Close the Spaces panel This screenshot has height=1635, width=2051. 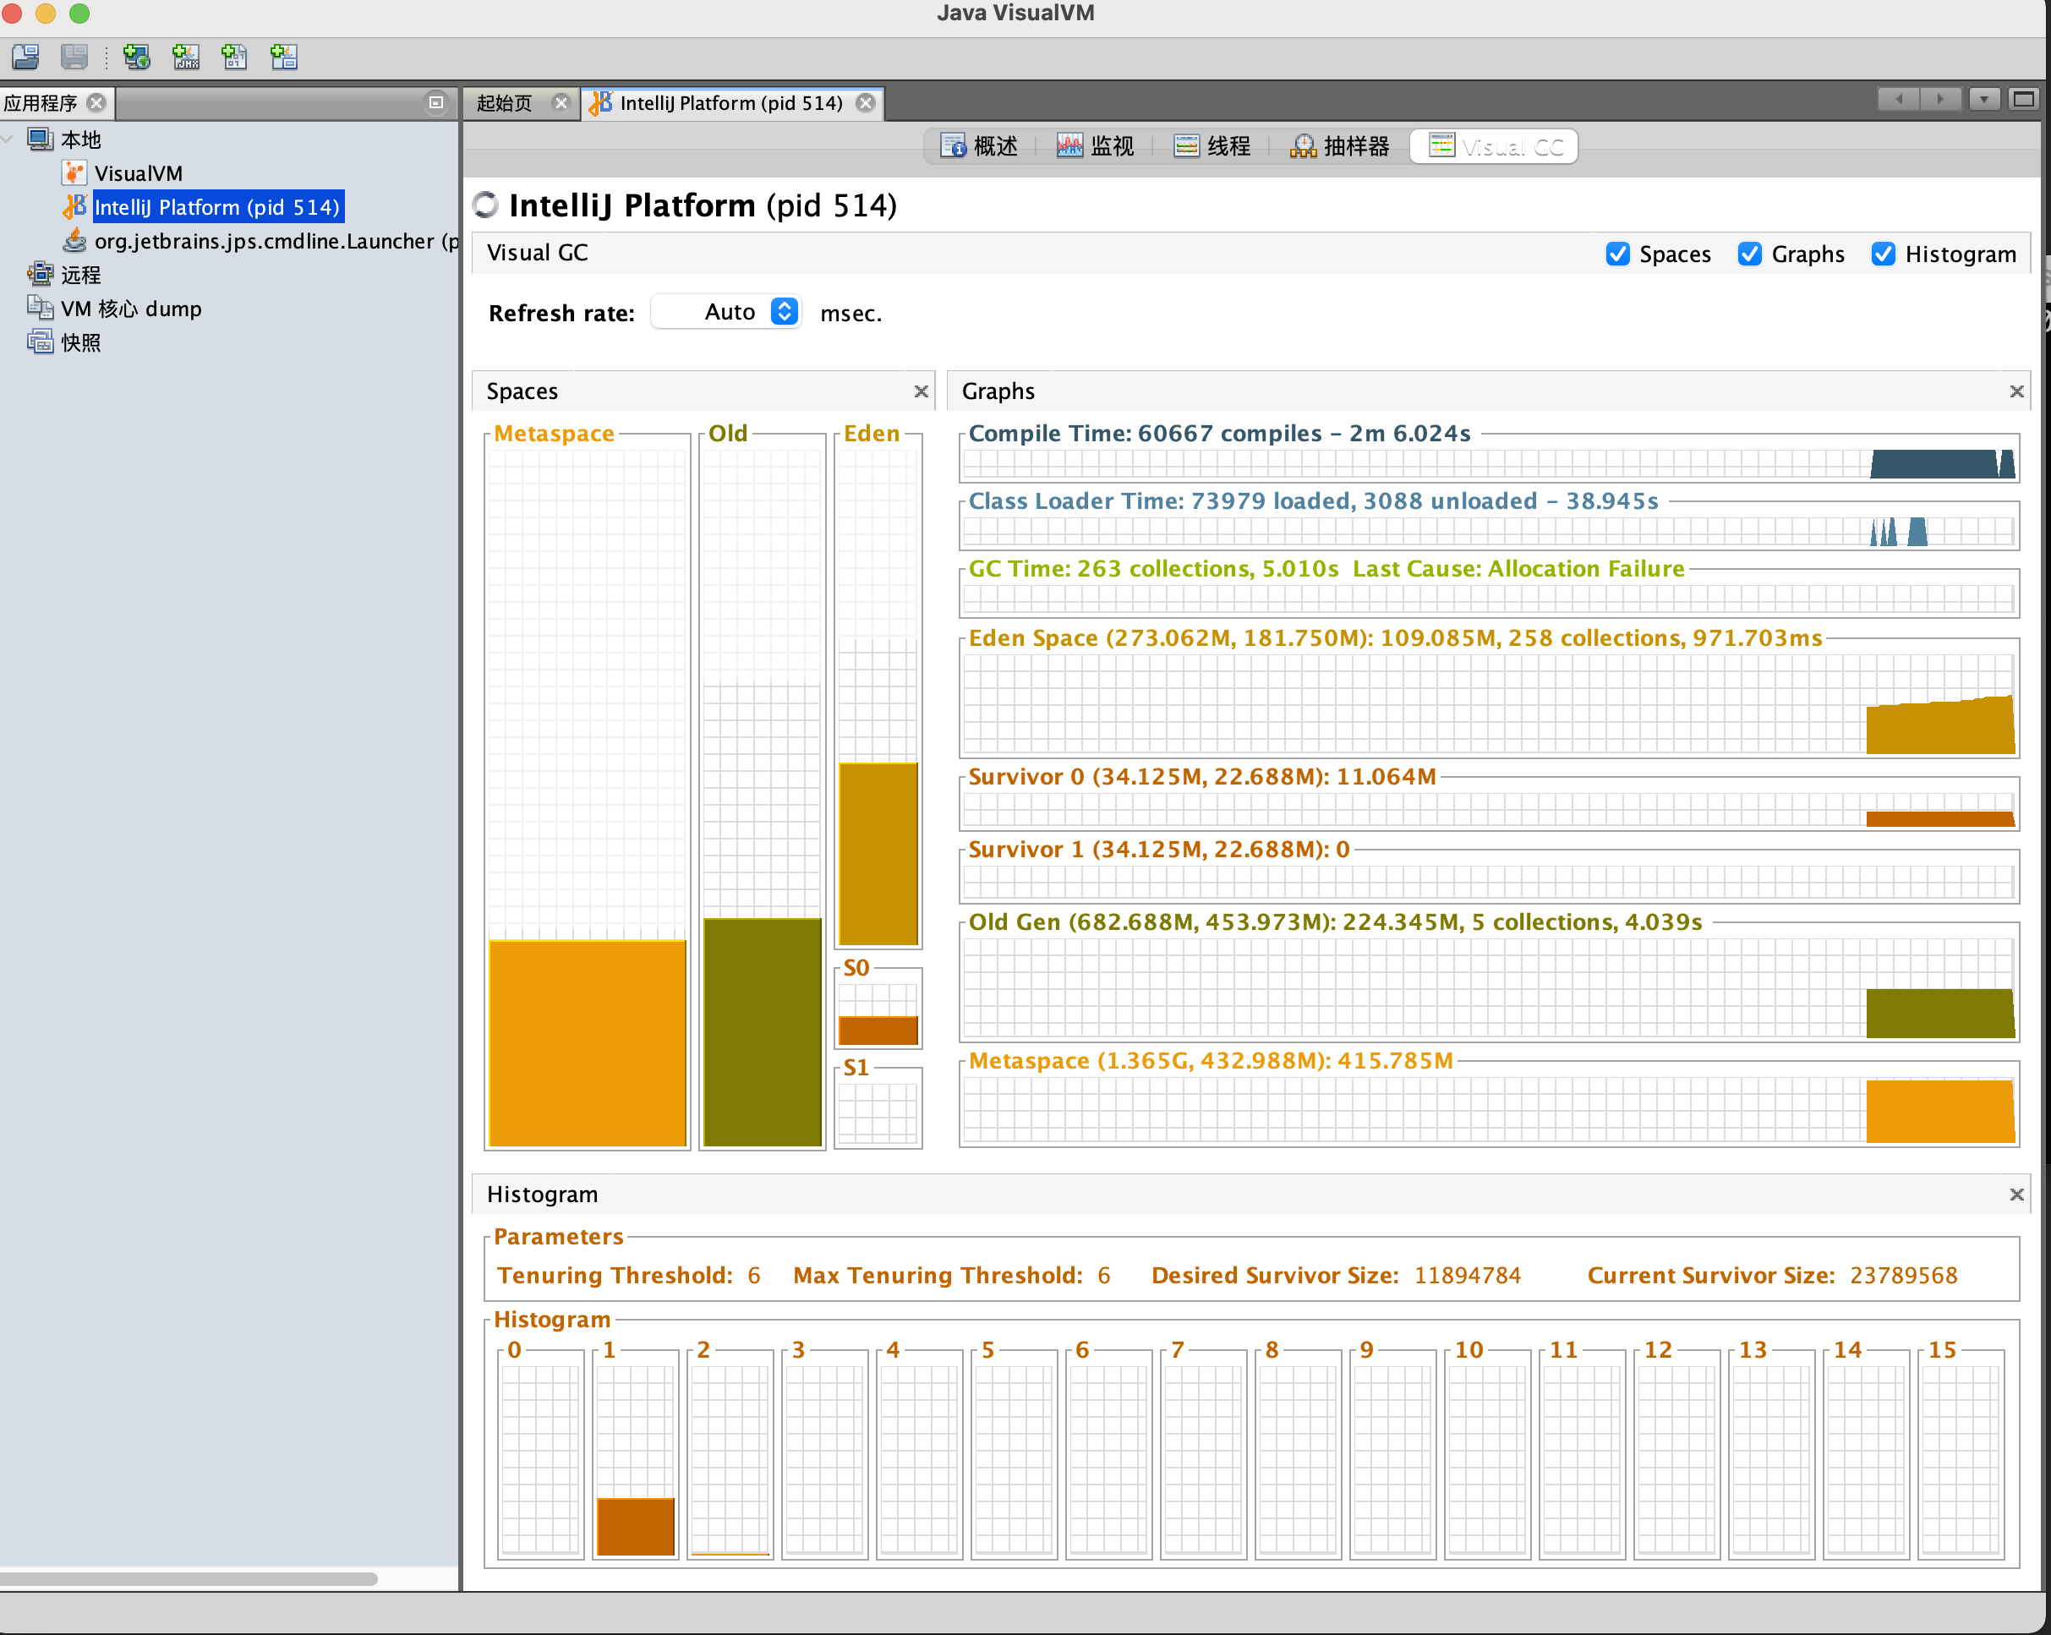[921, 391]
